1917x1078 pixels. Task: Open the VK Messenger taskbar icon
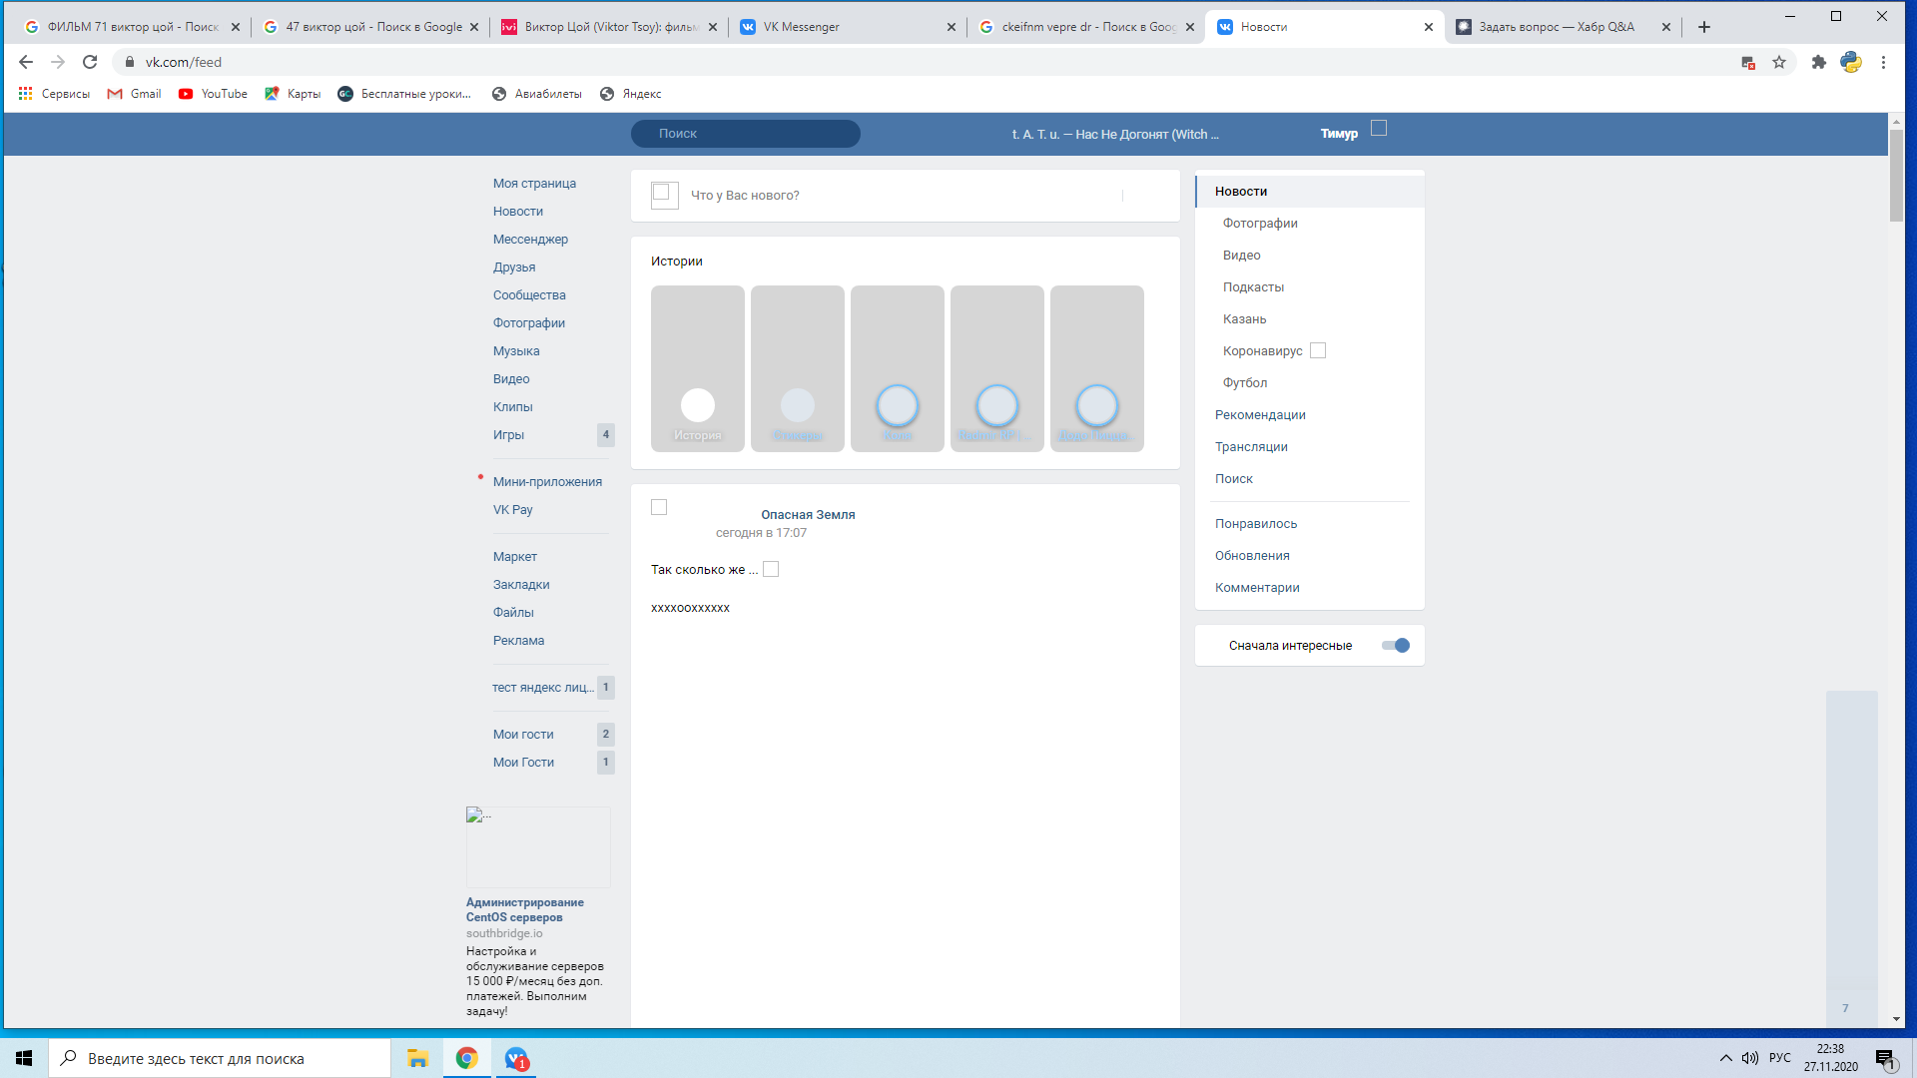coord(515,1058)
